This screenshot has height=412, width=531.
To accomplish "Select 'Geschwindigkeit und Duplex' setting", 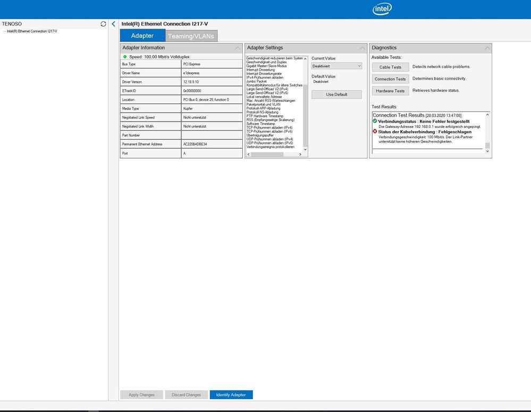I will point(266,62).
